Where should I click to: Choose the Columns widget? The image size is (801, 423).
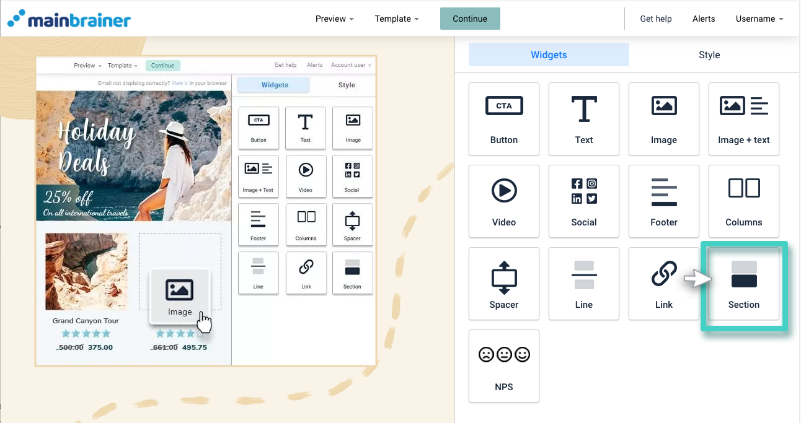(x=743, y=201)
